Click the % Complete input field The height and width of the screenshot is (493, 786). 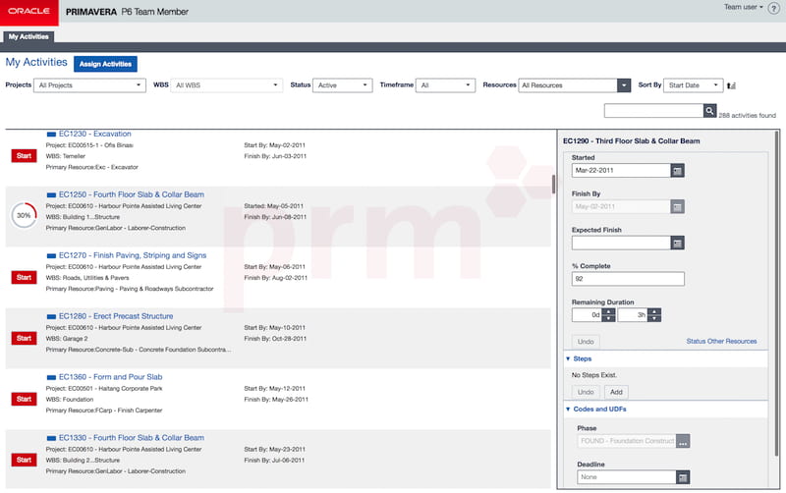(627, 279)
